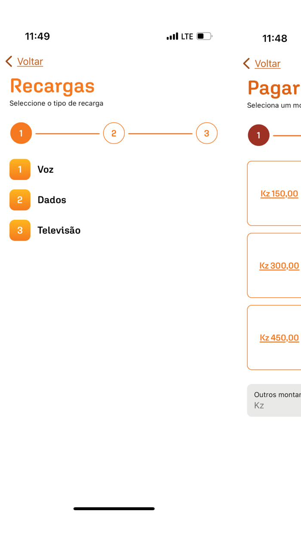The width and height of the screenshot is (301, 536).
Task: Open the Voz recharge category
Action: point(46,169)
